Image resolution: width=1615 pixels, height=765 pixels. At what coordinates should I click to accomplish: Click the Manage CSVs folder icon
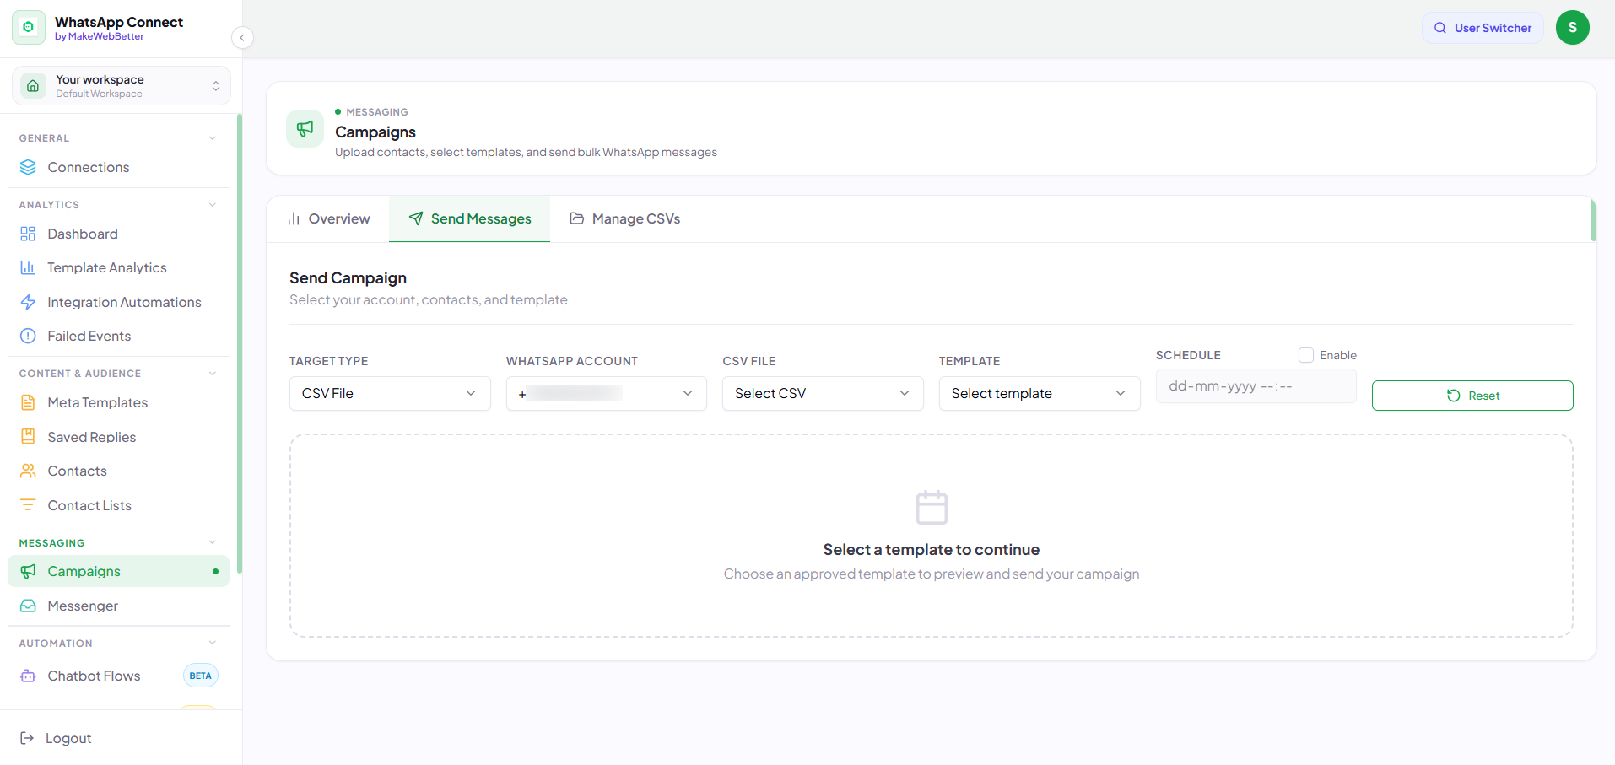click(577, 218)
